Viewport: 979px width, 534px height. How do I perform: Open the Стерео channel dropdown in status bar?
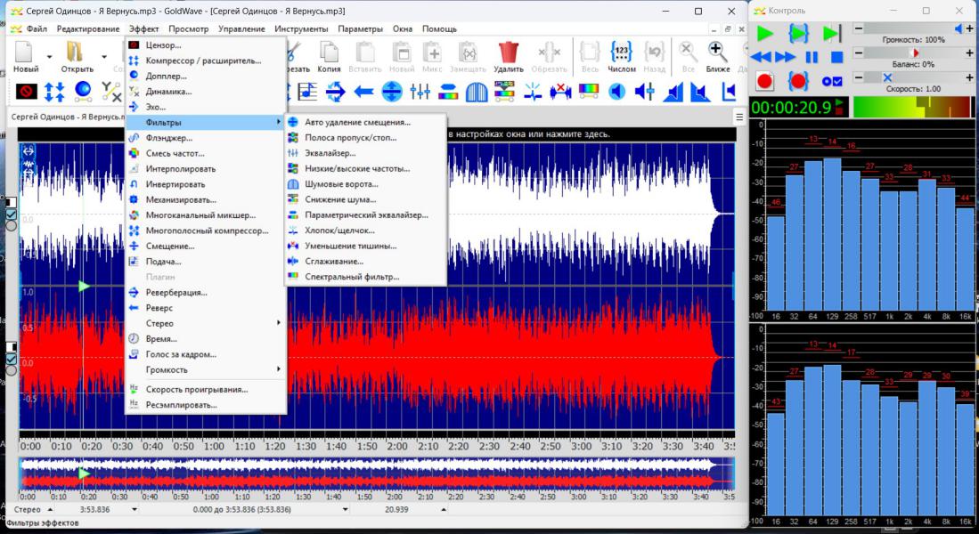(x=49, y=510)
